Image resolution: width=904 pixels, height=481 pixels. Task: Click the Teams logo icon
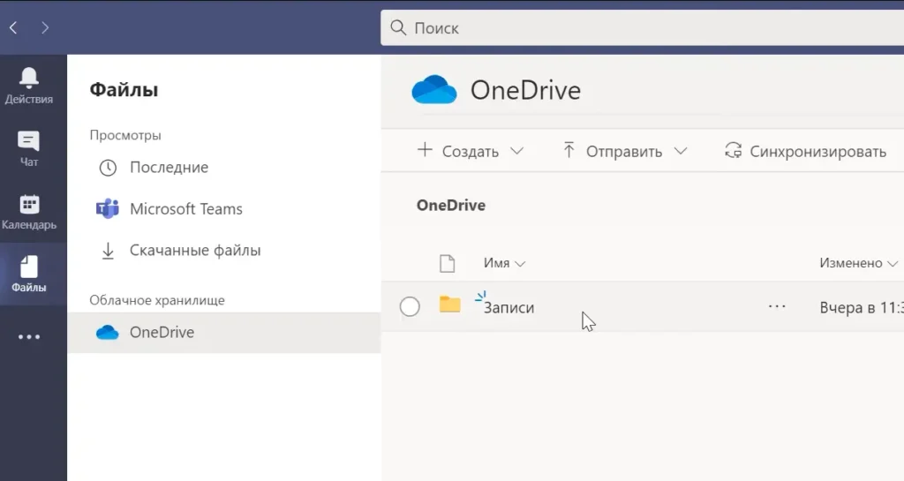tap(107, 208)
